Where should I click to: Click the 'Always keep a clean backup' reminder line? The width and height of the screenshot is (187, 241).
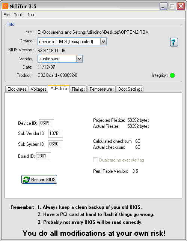(89, 207)
